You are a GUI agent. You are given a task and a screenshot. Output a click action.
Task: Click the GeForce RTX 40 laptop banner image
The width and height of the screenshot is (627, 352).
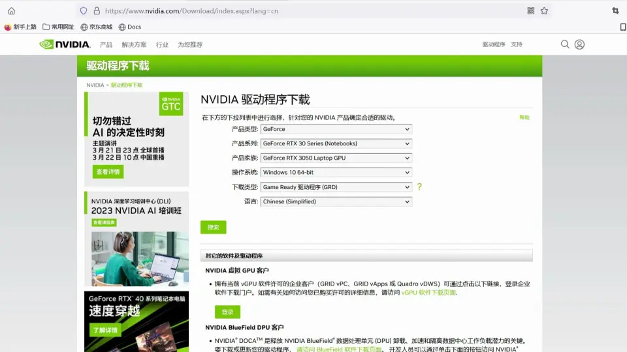pos(137,321)
